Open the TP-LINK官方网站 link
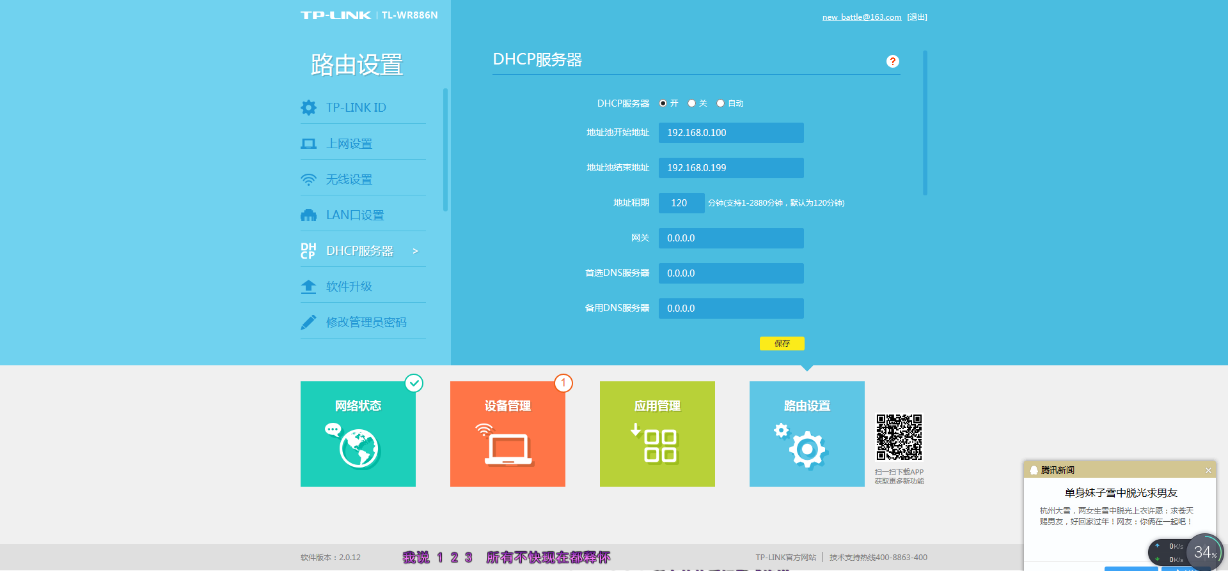 (786, 558)
